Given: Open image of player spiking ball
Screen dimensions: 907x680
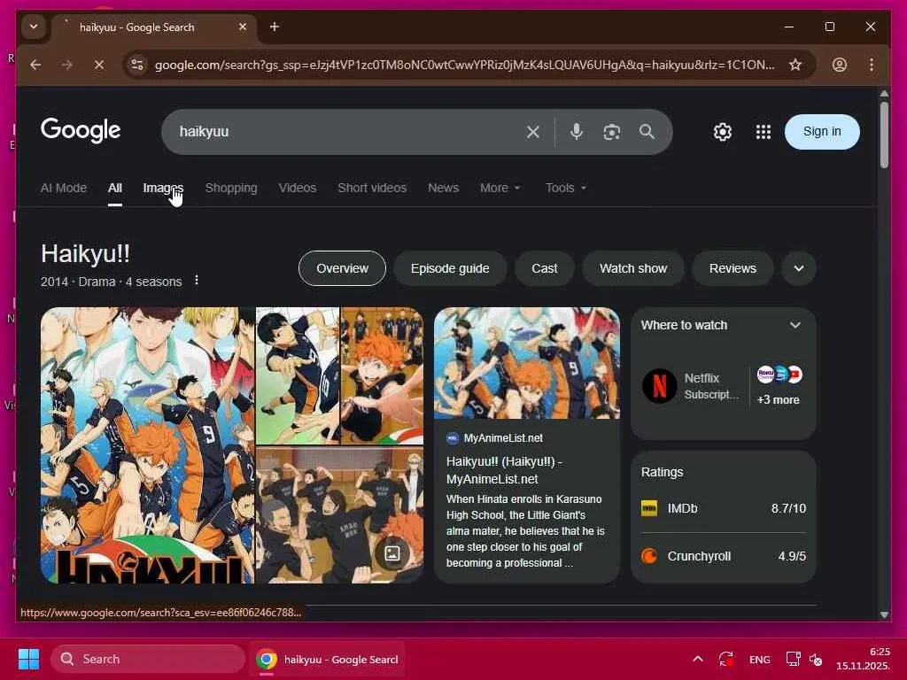Looking at the screenshot, I should coord(298,375).
